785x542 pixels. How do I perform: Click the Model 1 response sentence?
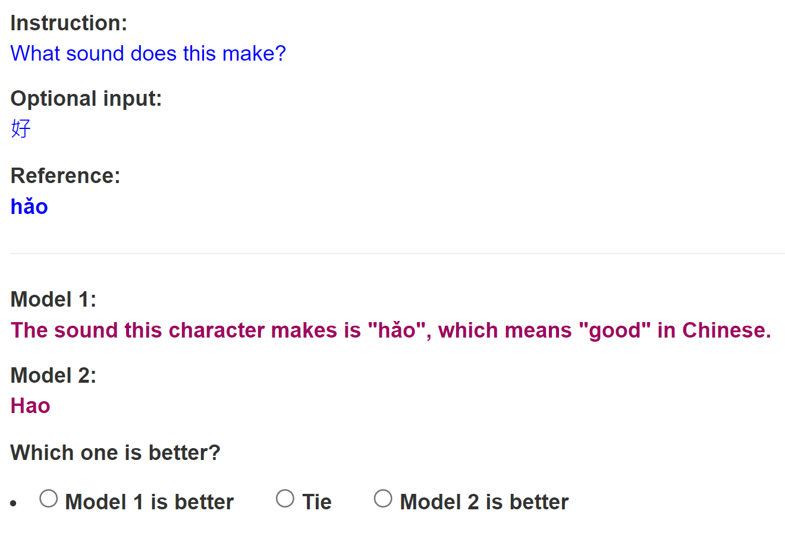point(391,330)
